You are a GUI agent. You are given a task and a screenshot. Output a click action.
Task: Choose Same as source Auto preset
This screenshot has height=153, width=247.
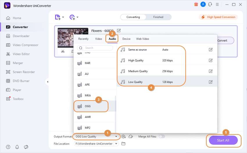[167, 50]
